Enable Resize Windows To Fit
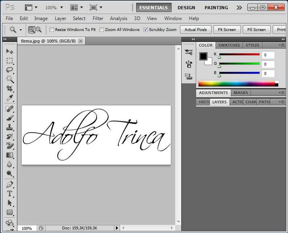Screen dimensions: 288x233 (52, 29)
